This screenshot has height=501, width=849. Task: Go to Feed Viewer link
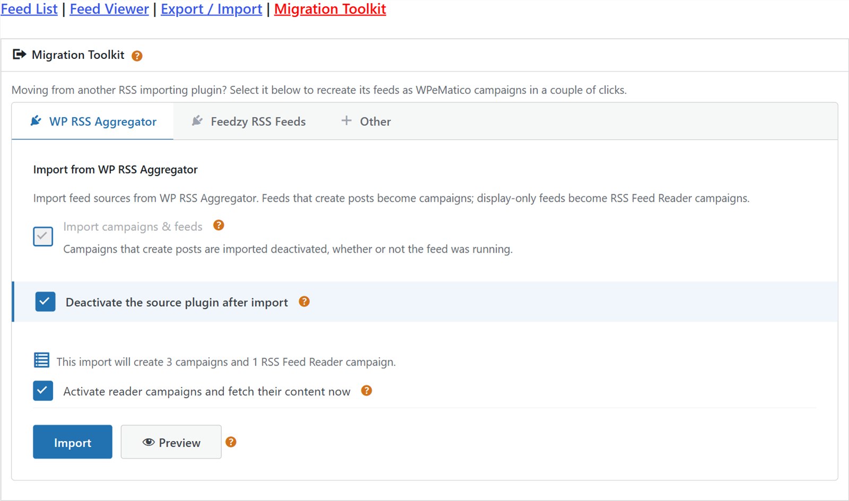pyautogui.click(x=109, y=9)
